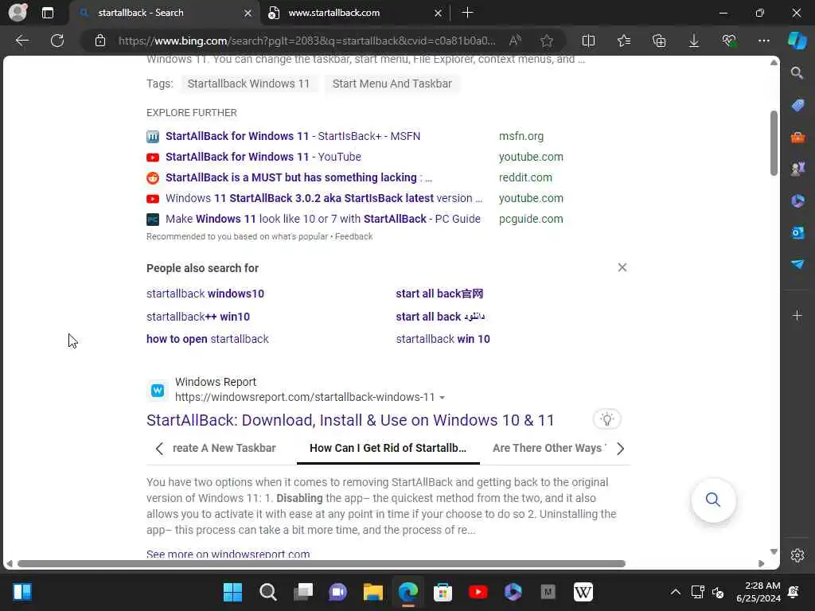
Task: Open the tab actions menu icon
Action: coord(48,13)
